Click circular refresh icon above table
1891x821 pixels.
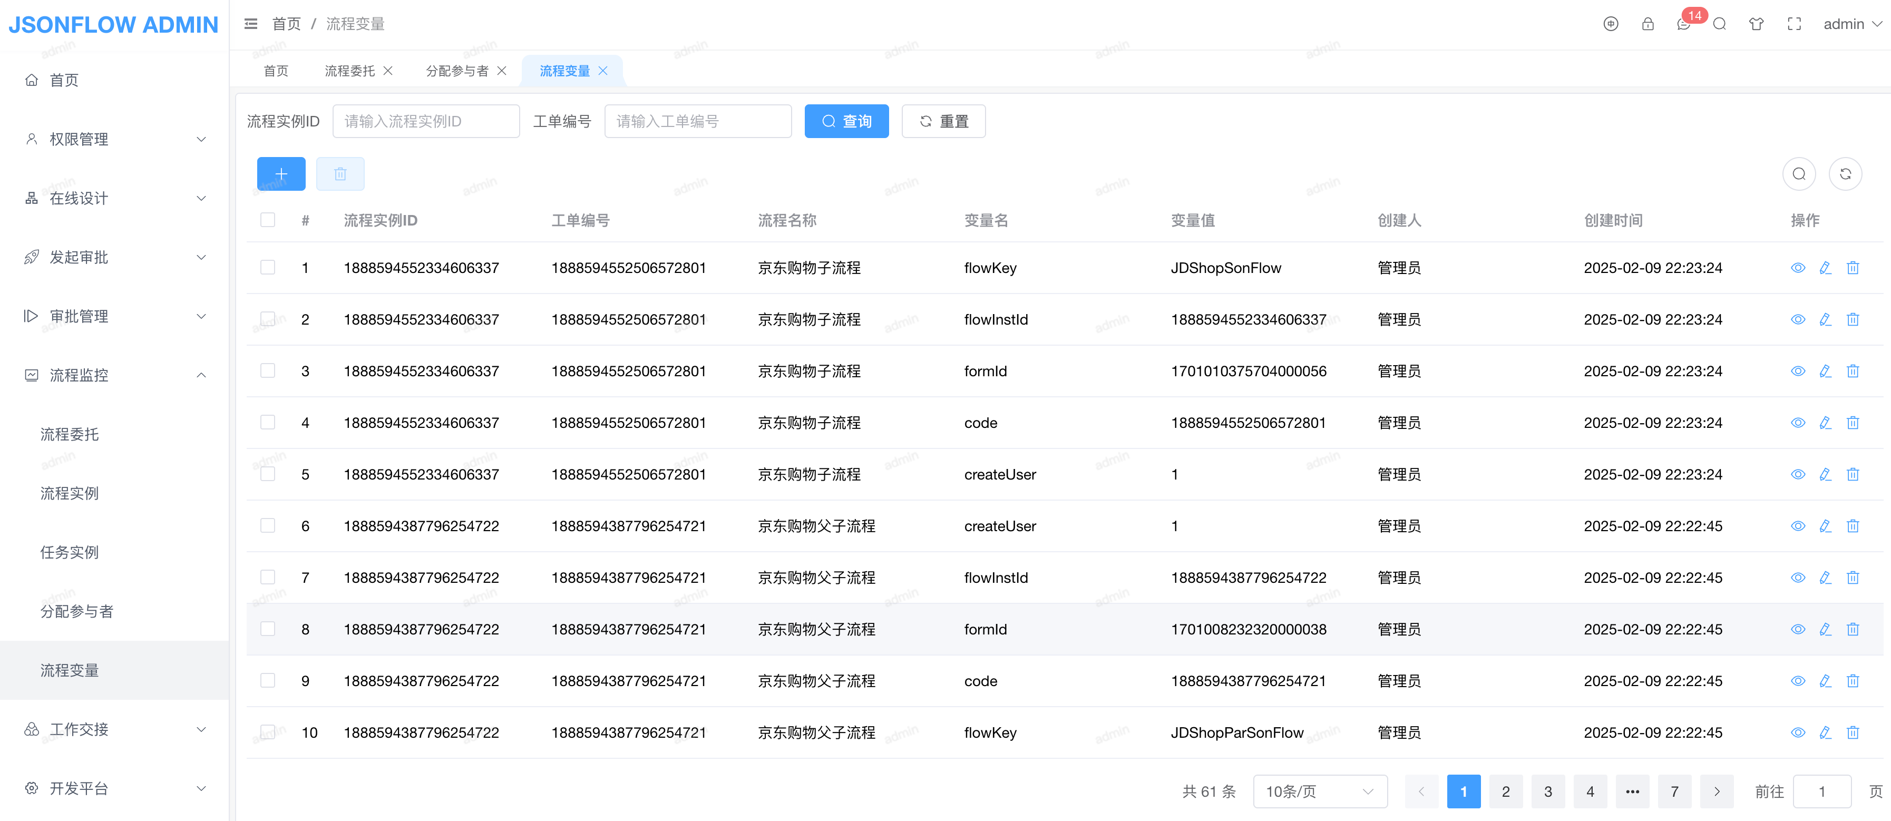(x=1845, y=174)
